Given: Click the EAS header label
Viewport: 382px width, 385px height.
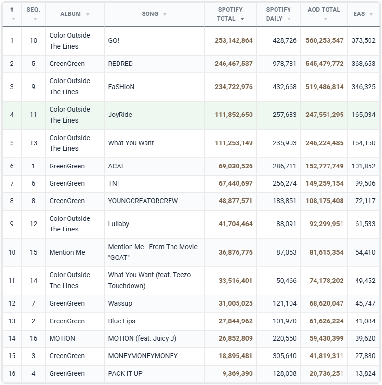Looking at the screenshot, I should click(359, 14).
